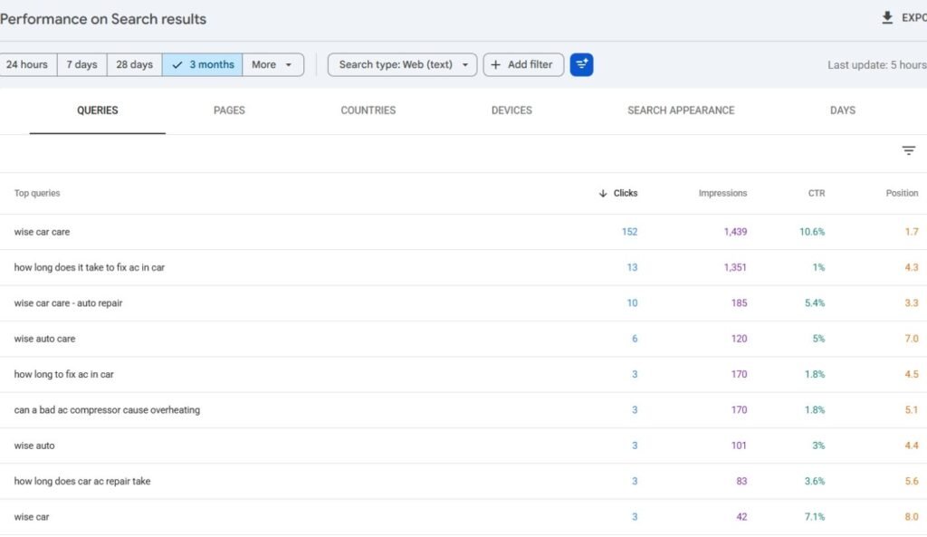This screenshot has width=927, height=537.
Task: Click the 1,351 impressions value
Action: point(735,267)
